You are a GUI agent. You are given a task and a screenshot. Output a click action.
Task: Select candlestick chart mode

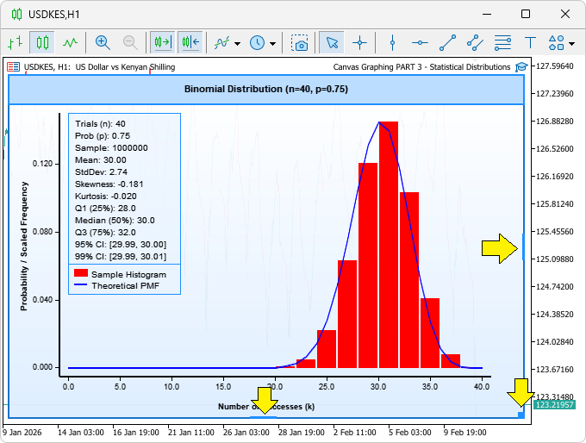[42, 41]
